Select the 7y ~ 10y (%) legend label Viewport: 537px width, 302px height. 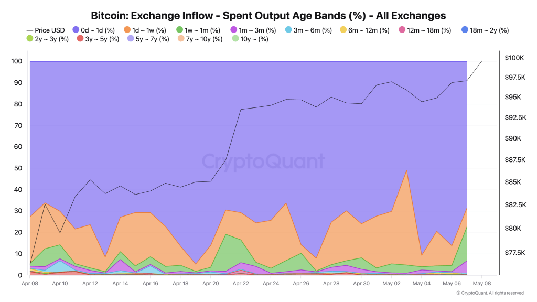[205, 39]
